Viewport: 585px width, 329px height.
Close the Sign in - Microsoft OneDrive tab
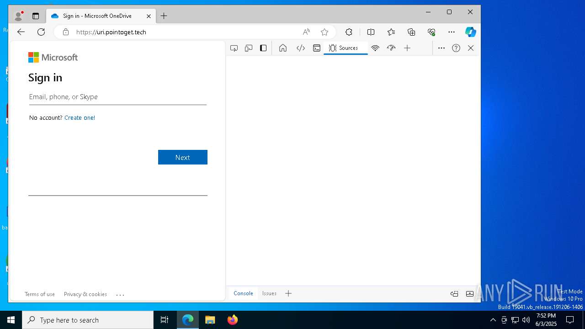coord(149,16)
